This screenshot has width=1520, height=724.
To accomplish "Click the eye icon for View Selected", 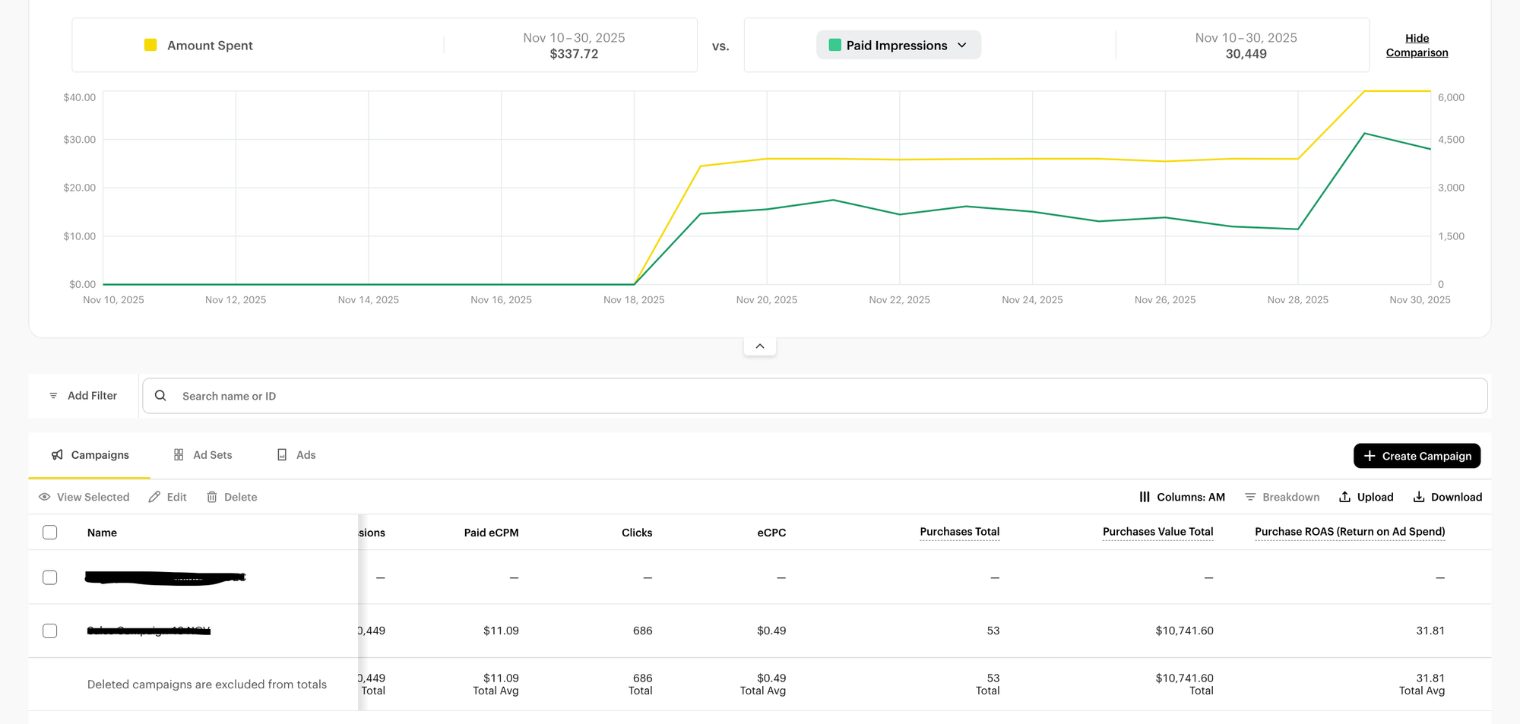I will point(45,497).
